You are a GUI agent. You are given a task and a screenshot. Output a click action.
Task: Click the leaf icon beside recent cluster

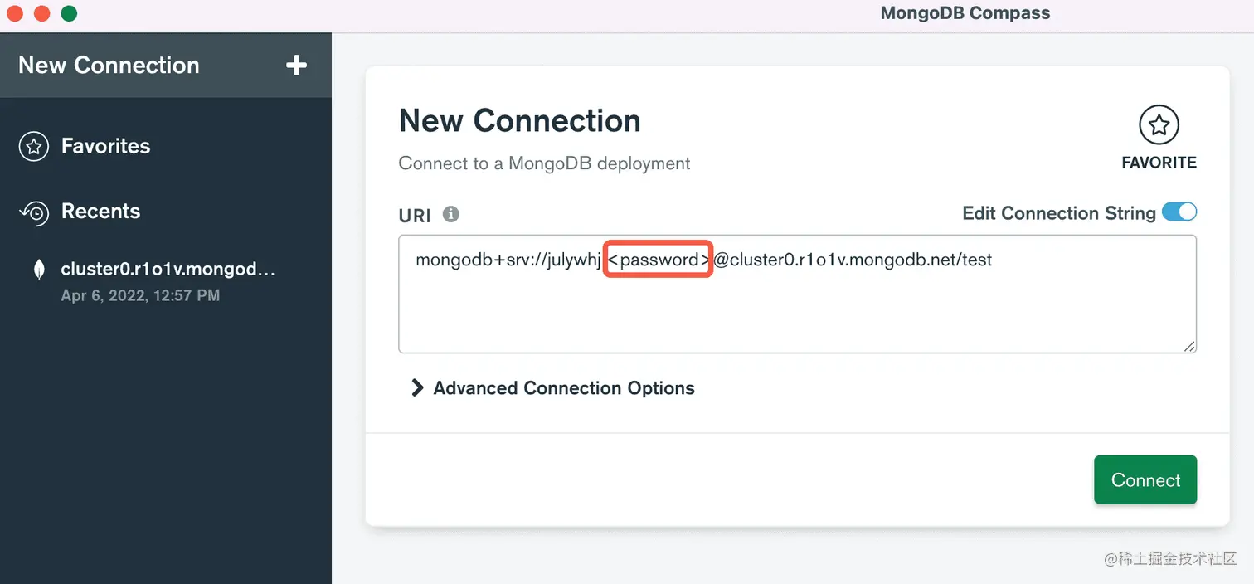38,270
